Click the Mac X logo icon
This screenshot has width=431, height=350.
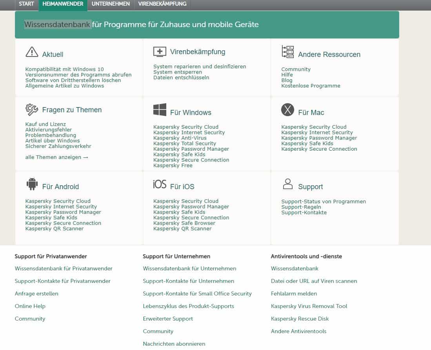288,109
